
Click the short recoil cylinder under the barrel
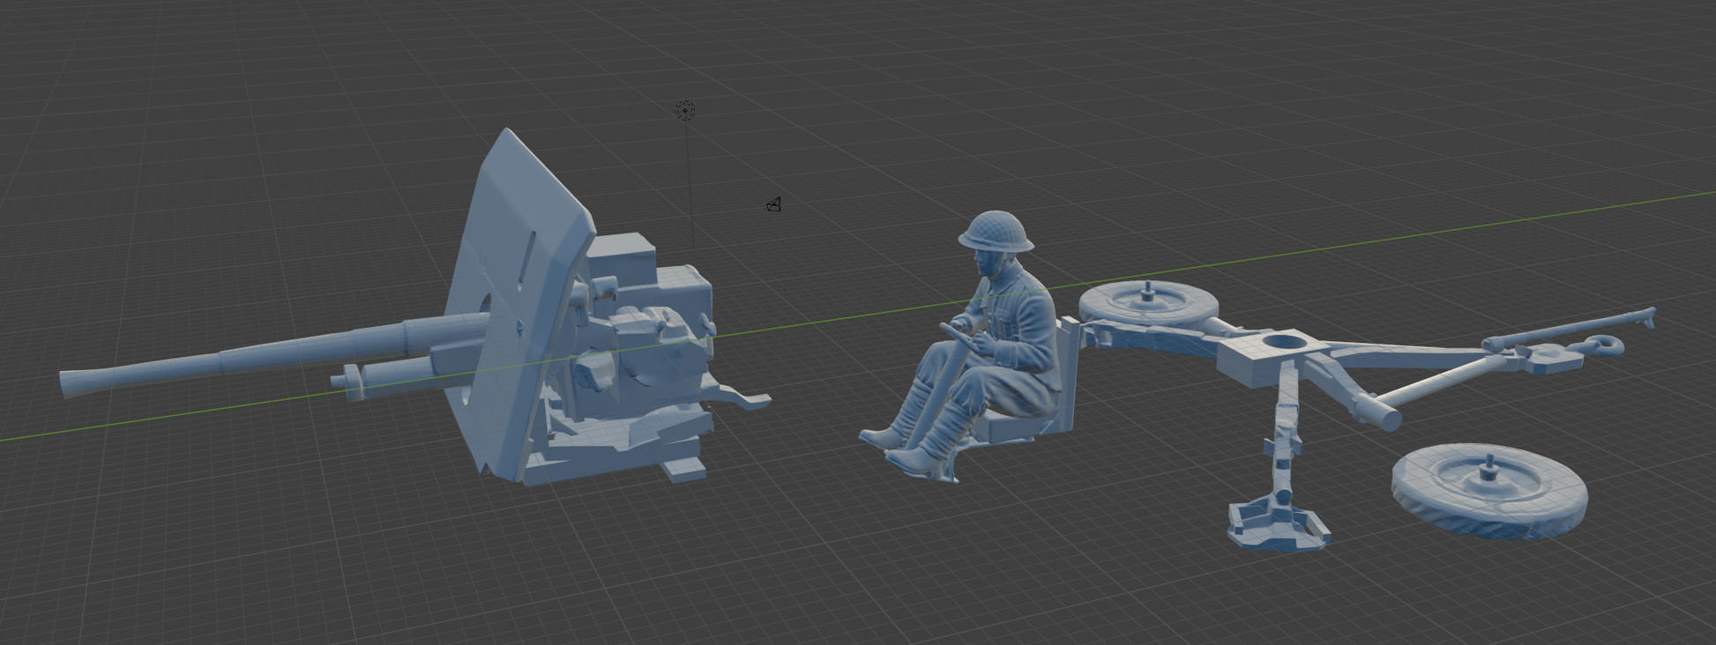[388, 374]
